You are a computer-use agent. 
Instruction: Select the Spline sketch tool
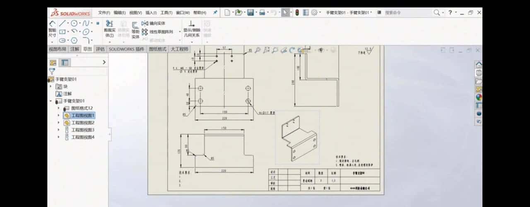coord(86,23)
